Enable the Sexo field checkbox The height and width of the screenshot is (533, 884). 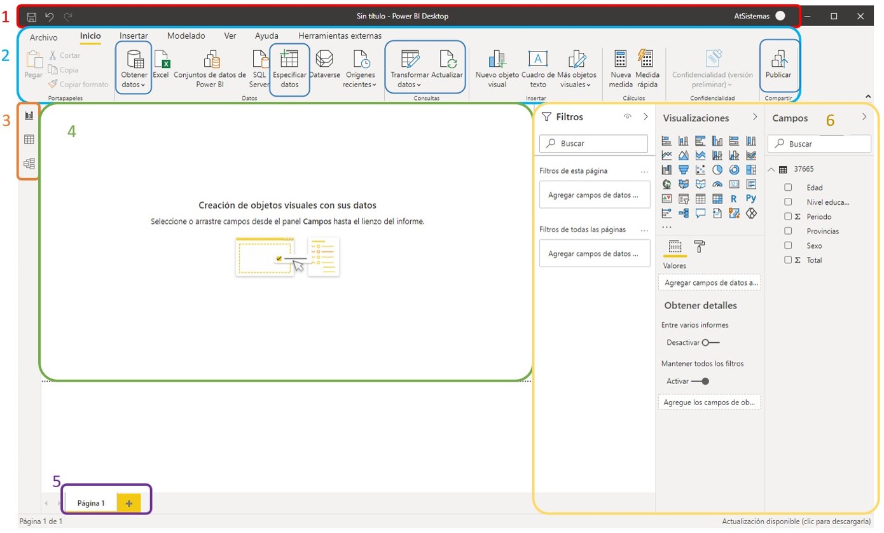[788, 246]
